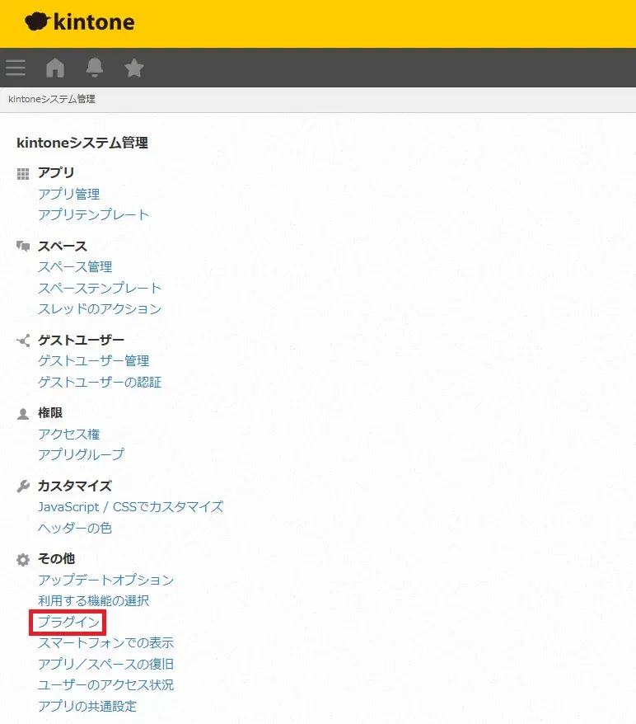This screenshot has height=724, width=636.
Task: Click the kintone logo in the header
Action: point(80,21)
